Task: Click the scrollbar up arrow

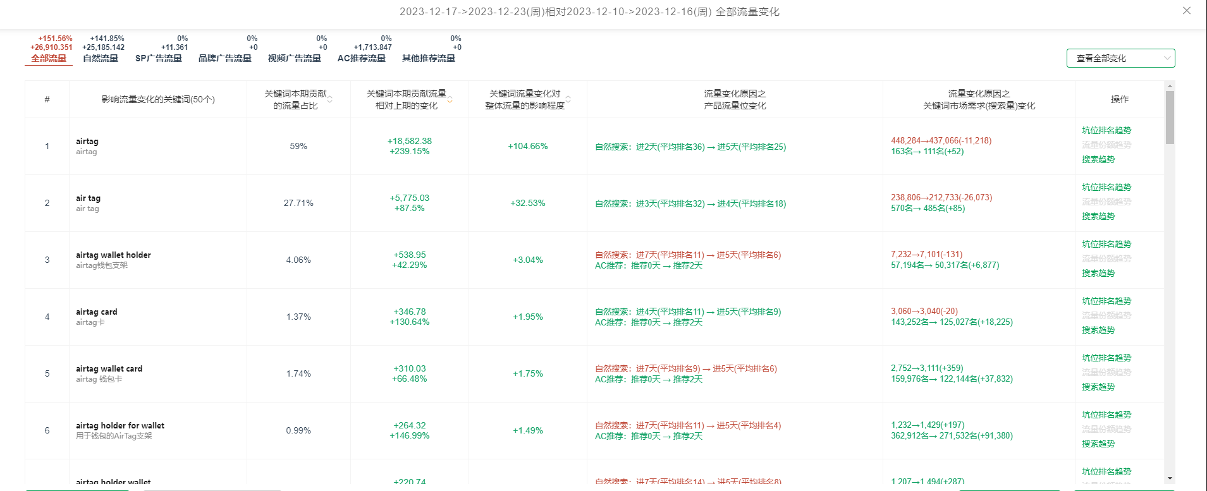Action: point(1170,85)
